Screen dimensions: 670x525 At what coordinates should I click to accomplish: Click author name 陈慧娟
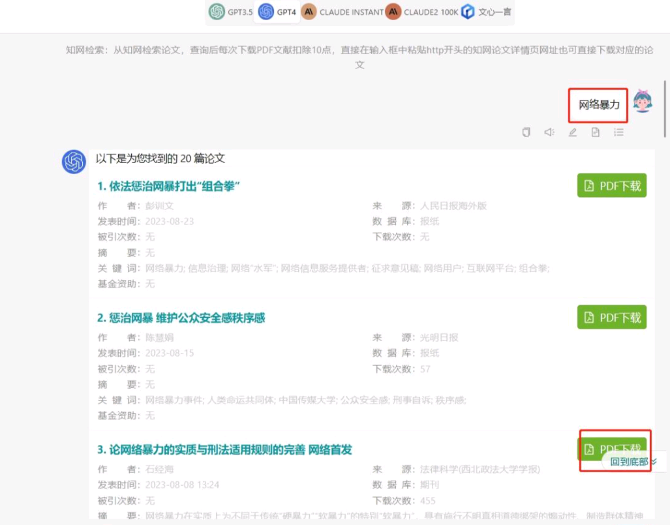pos(159,337)
